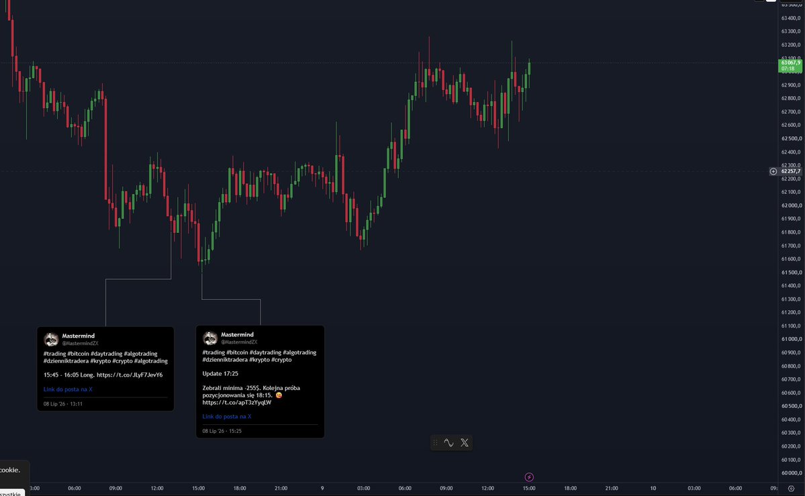This screenshot has width=805, height=496.
Task: Click the 63 400,0 price axis label
Action: pos(791,18)
